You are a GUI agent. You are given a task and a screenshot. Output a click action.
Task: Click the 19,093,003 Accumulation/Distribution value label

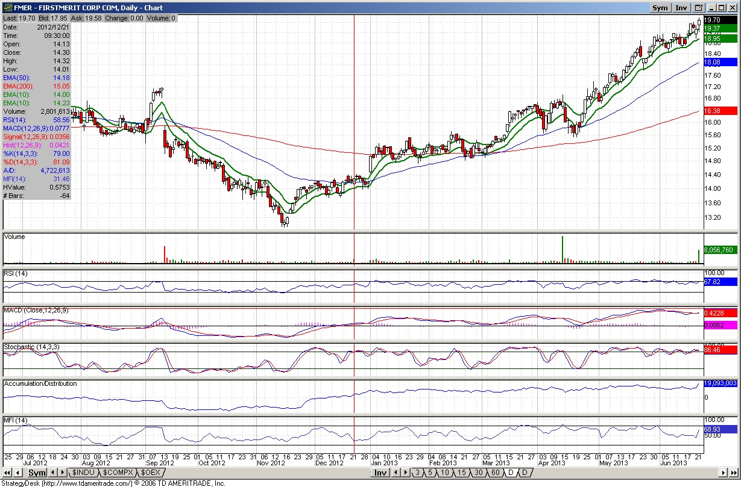pyautogui.click(x=720, y=383)
